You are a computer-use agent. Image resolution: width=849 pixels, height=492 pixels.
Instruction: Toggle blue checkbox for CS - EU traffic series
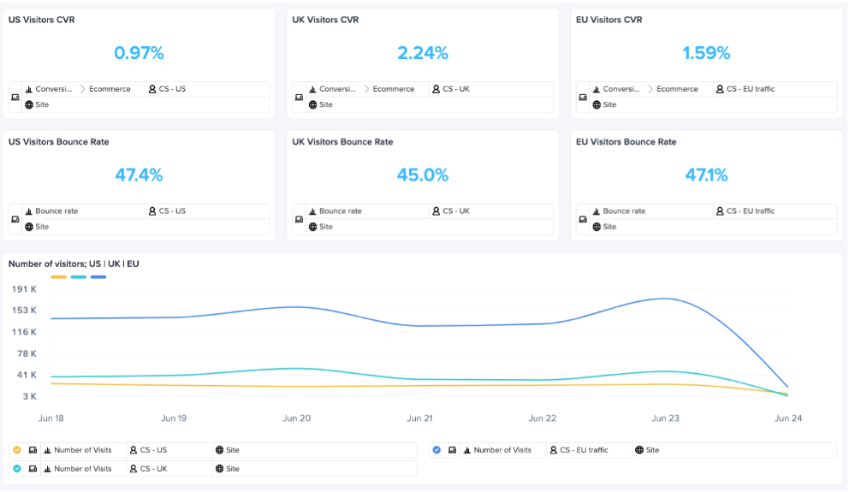point(437,450)
